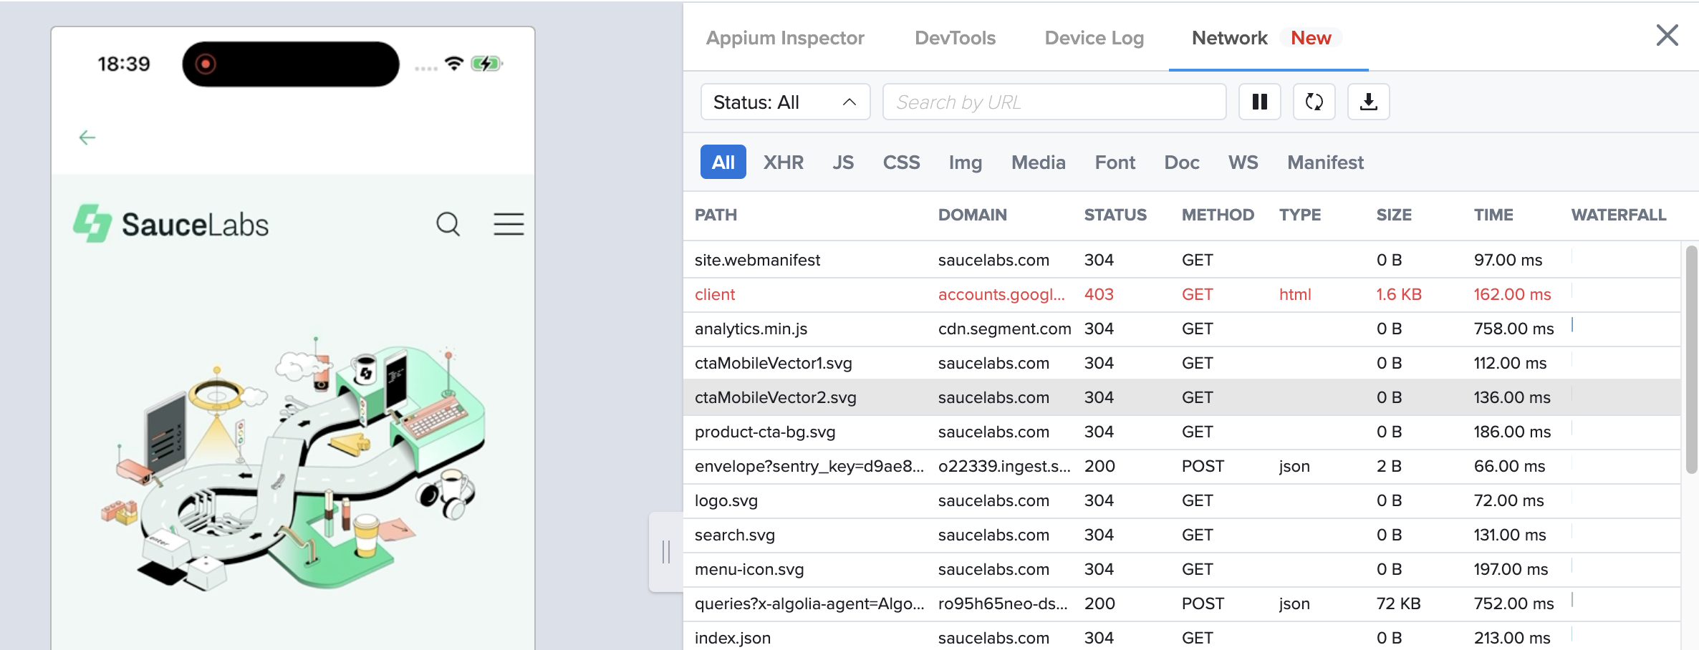Download the network log (HAR export)
Screen dimensions: 1699x650
1368,102
